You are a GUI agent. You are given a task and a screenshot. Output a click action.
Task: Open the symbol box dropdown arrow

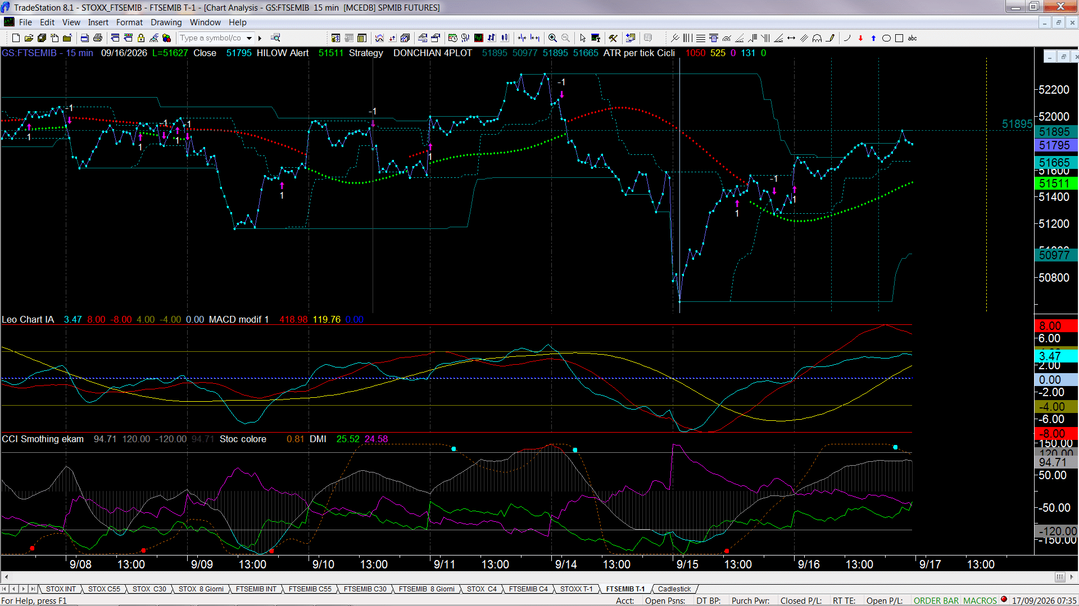(250, 38)
